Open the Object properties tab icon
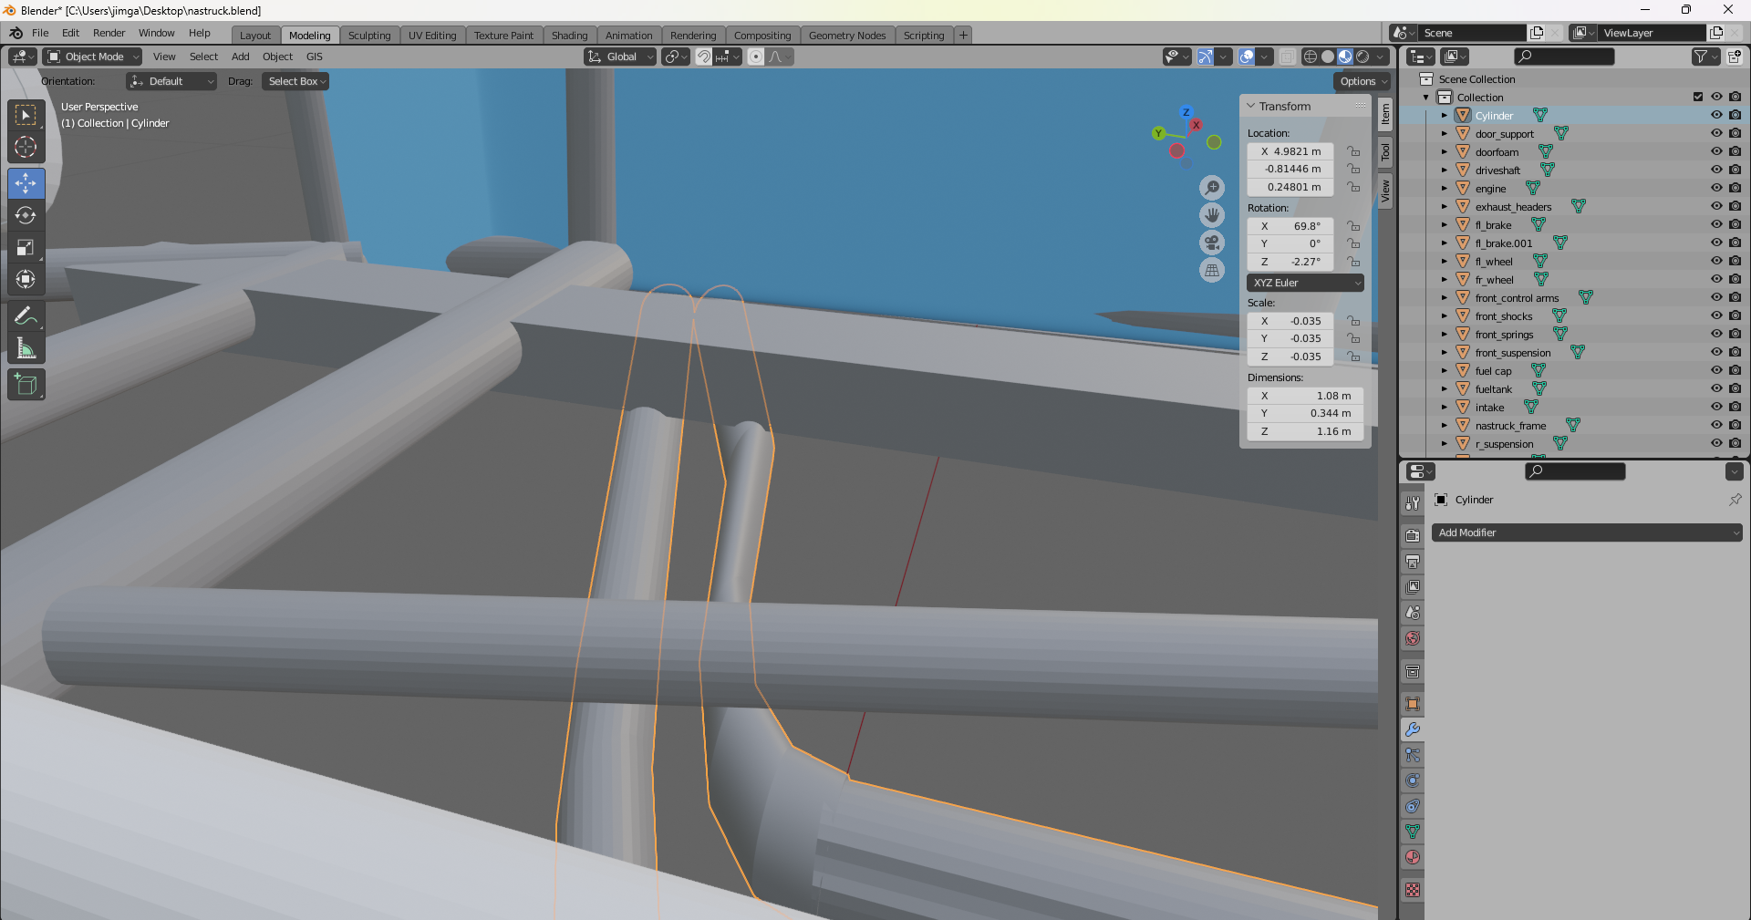Screen dimensions: 1751x920 [1413, 704]
